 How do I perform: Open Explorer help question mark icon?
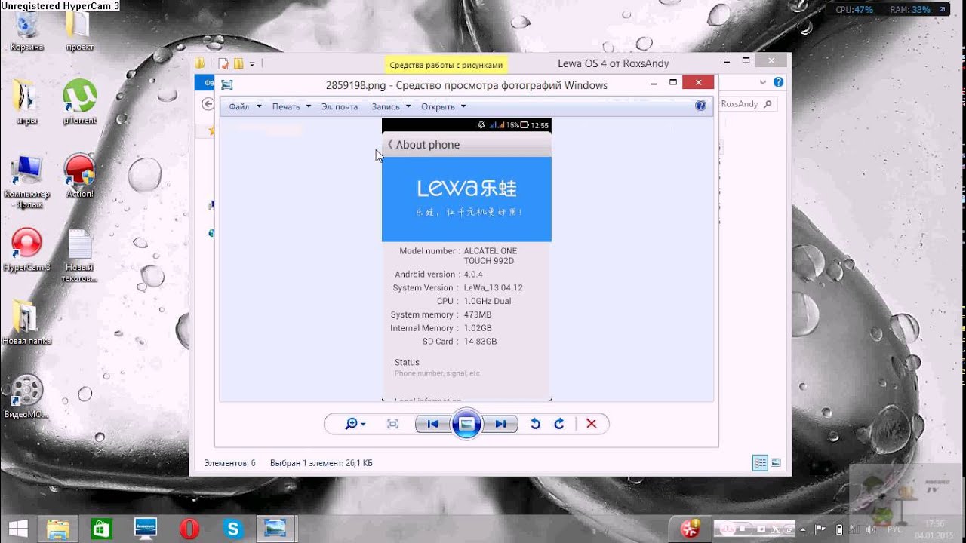(778, 82)
